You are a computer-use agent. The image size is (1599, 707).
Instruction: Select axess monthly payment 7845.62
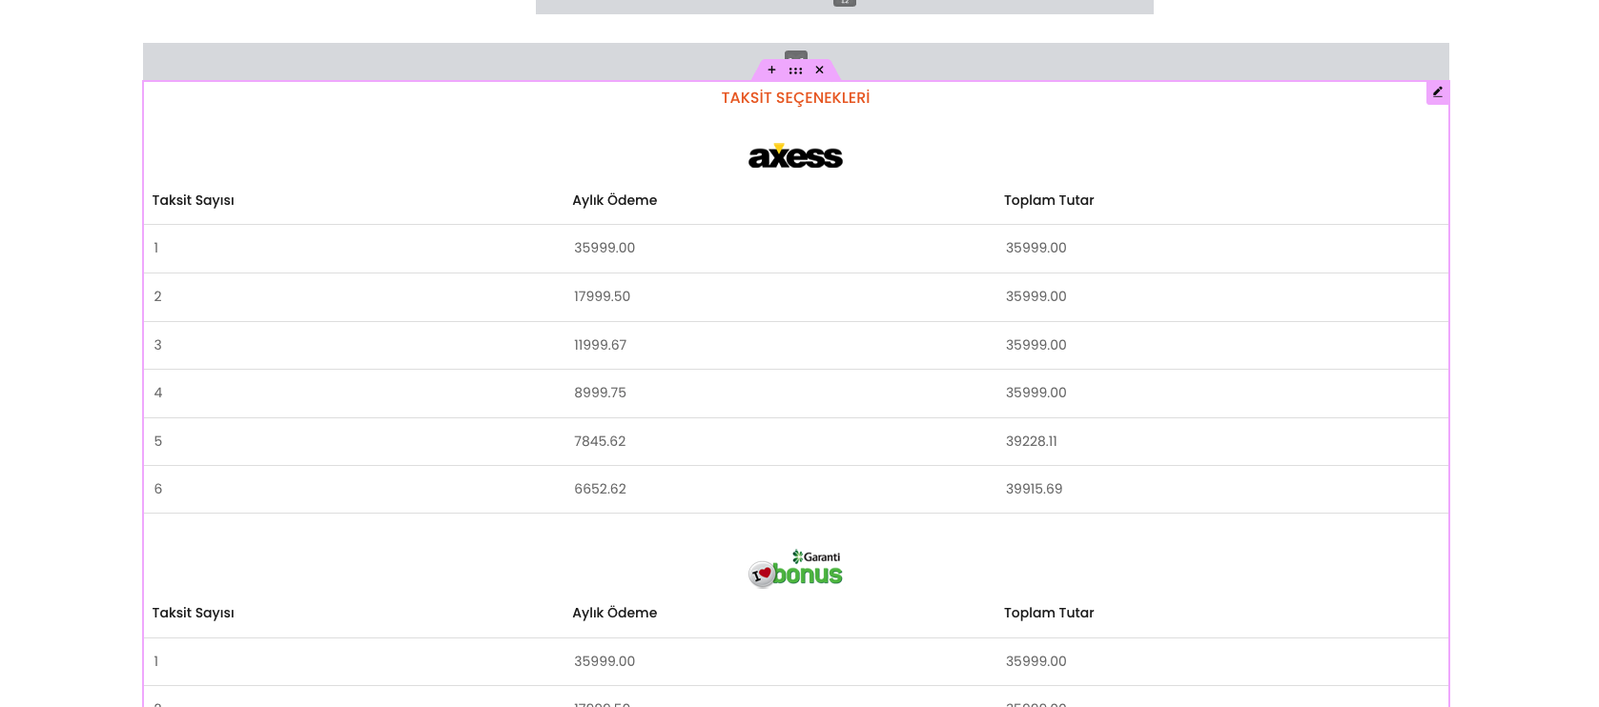coord(600,441)
